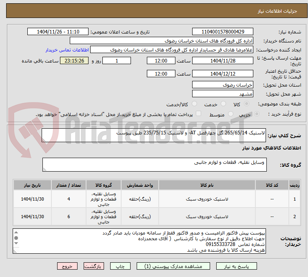The height and width of the screenshot is (277, 308).
Task: Click the بازگشت back button
Action: 93,266
